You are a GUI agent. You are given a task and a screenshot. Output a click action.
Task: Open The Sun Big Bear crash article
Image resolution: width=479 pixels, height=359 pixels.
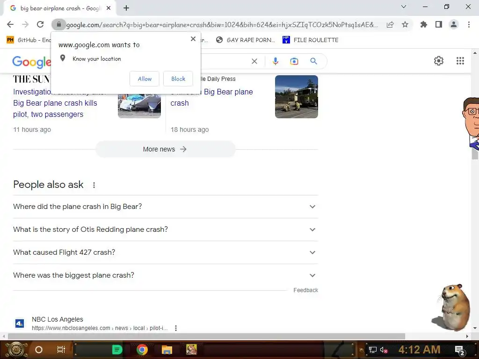55,103
